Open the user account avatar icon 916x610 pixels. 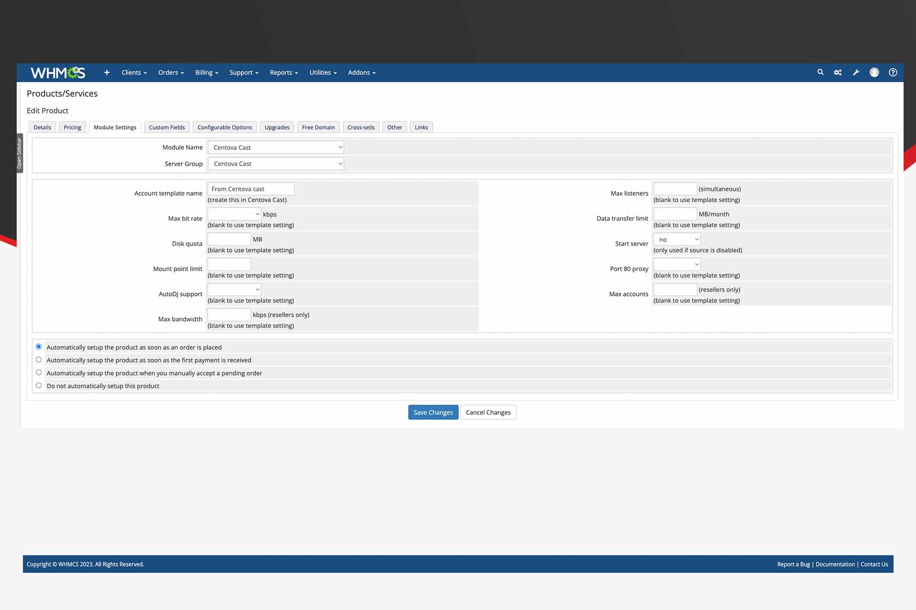(874, 72)
